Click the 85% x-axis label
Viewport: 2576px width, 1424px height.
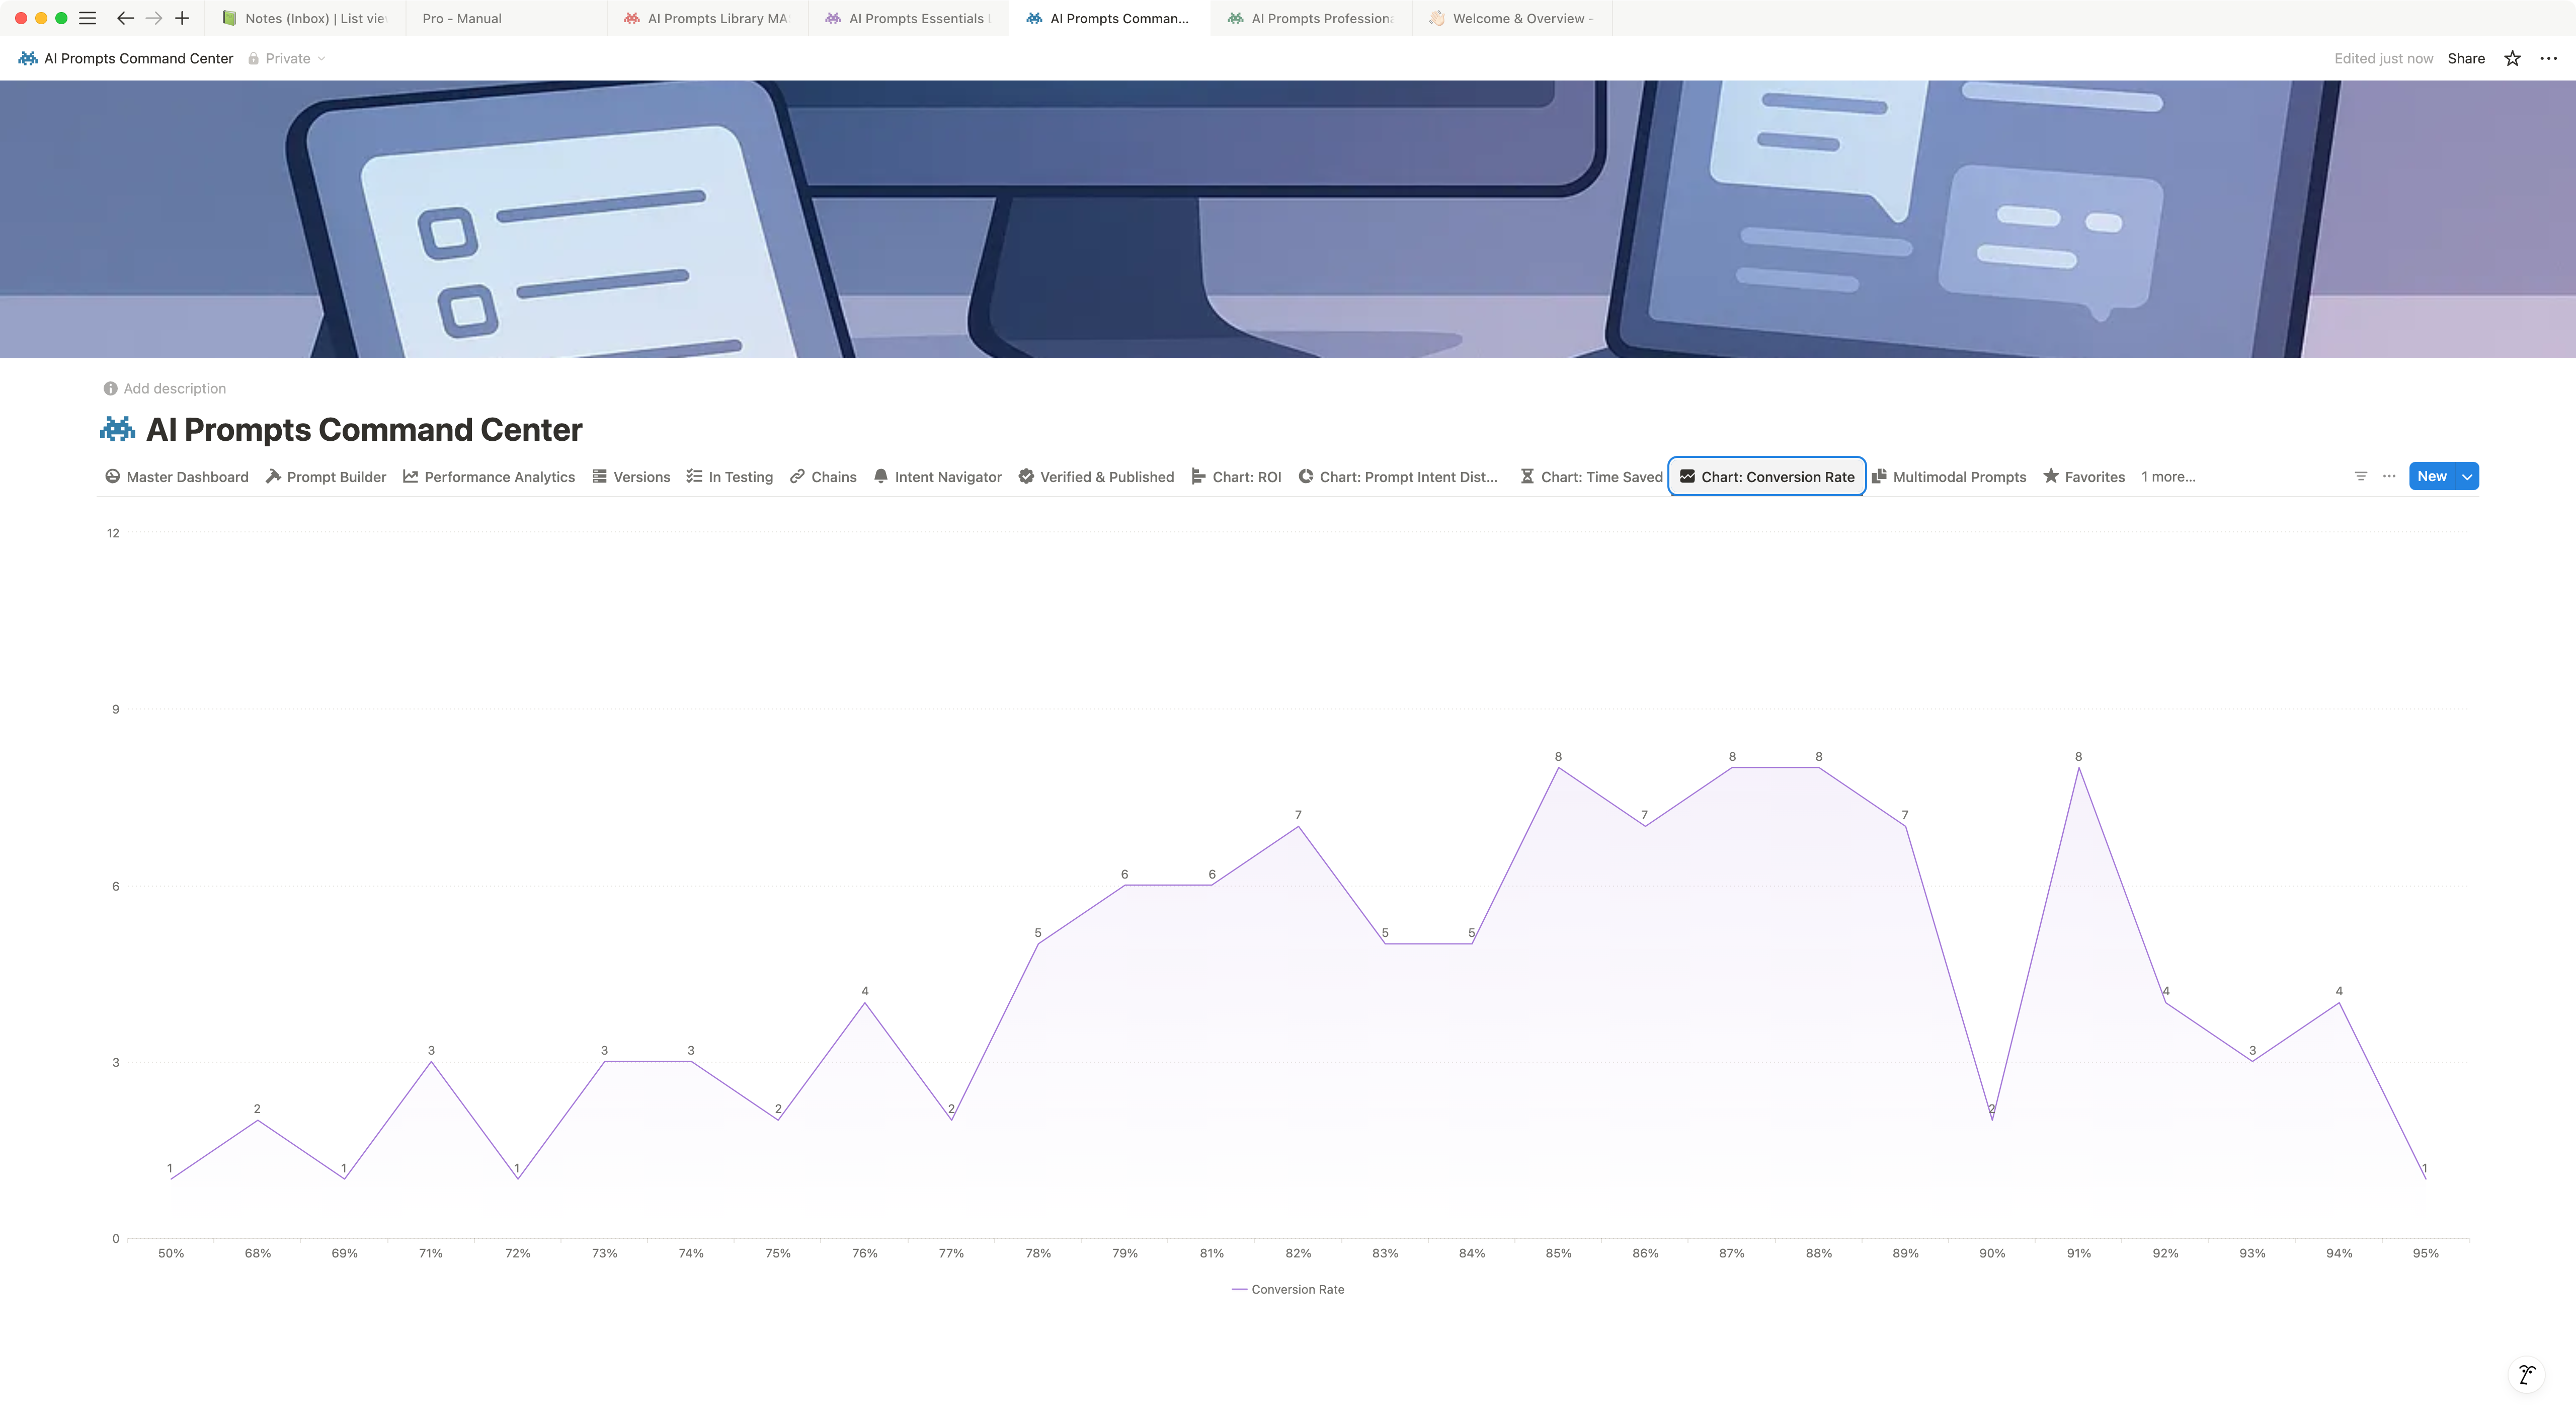click(1558, 1252)
